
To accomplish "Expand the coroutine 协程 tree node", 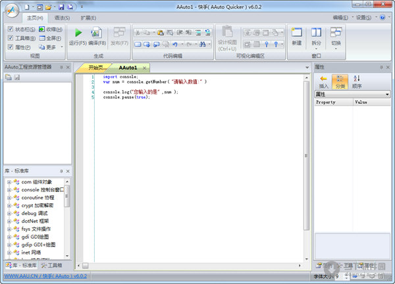I will point(9,198).
